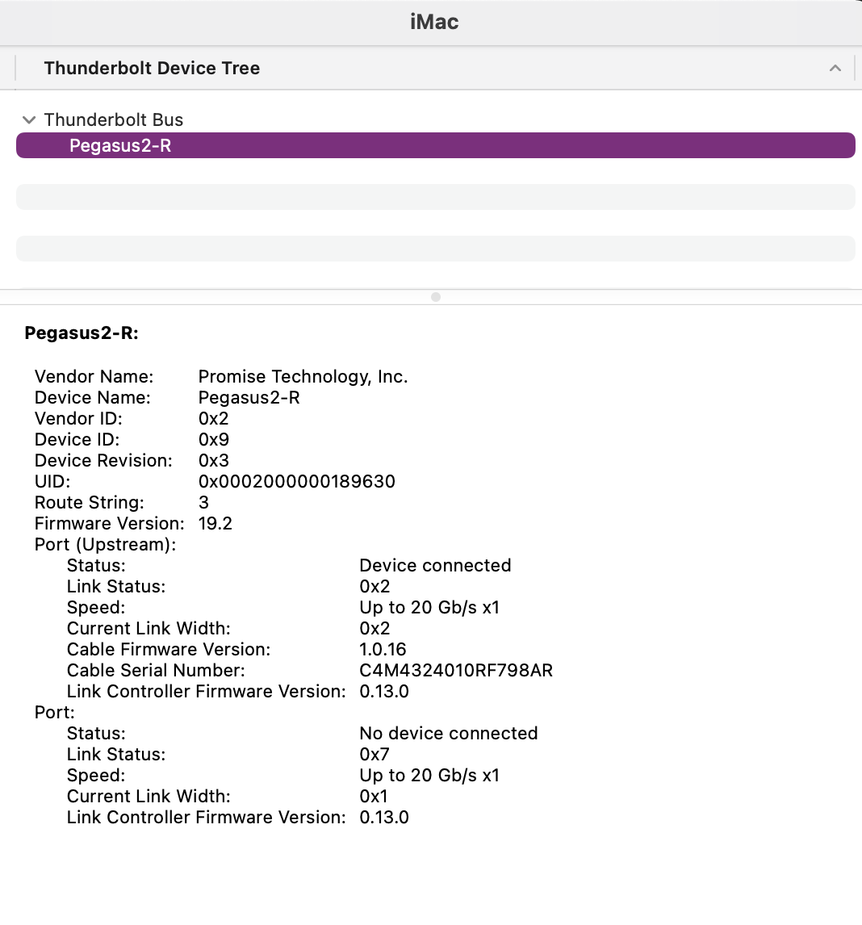Click the Current Link Width value 0x1

pyautogui.click(x=374, y=797)
